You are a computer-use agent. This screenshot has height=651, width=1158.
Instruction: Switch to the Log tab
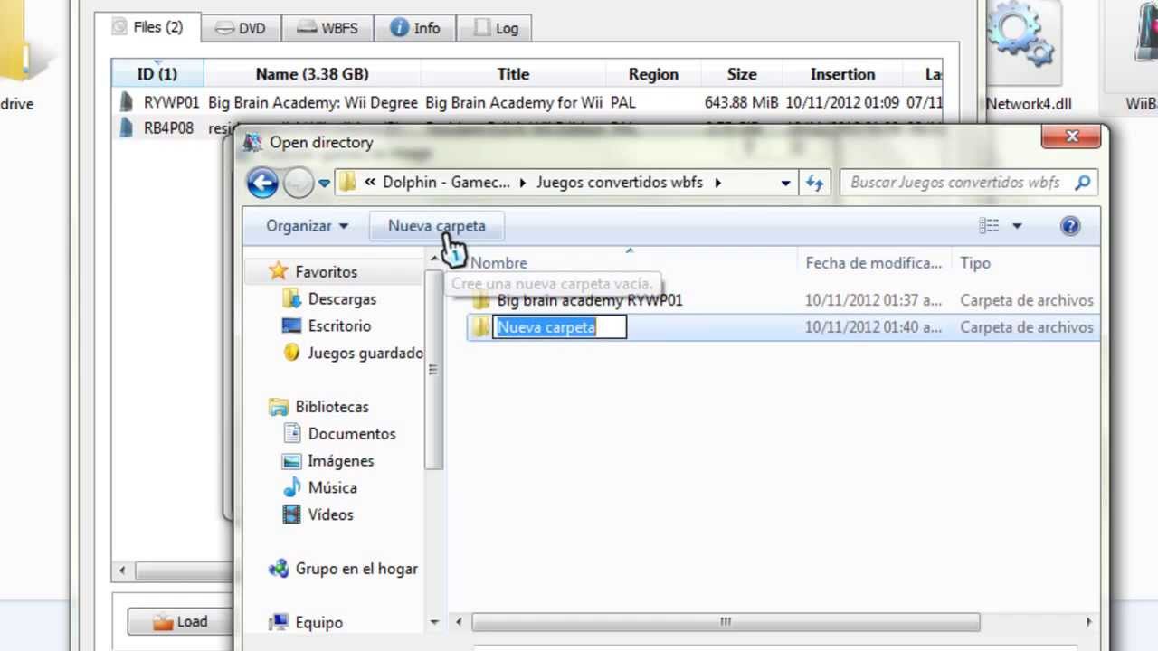497,28
